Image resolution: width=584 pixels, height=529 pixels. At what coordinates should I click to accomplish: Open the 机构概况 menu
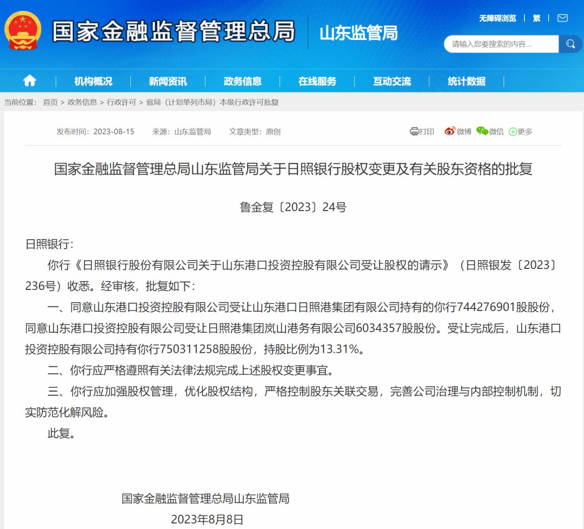click(x=93, y=81)
